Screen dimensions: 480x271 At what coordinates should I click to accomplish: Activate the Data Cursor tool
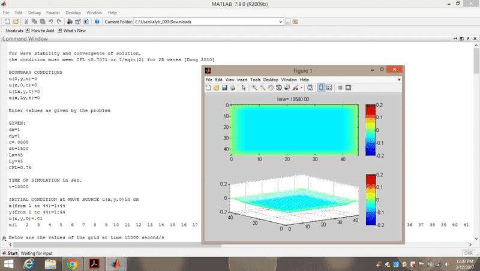click(287, 88)
